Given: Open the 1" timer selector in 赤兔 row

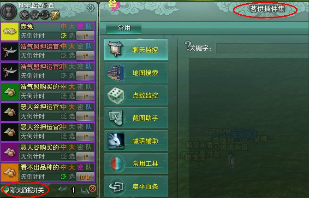Looking at the screenshot, I should 85,36.
